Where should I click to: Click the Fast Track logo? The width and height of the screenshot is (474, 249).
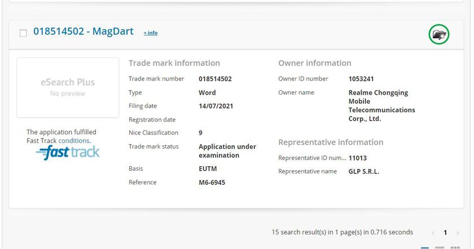(68, 152)
